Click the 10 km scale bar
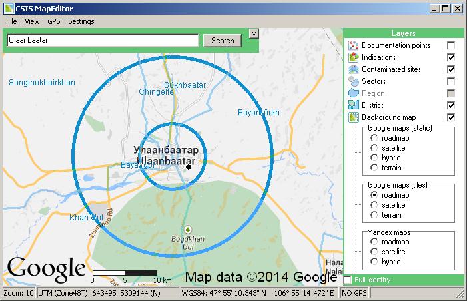 125,273
